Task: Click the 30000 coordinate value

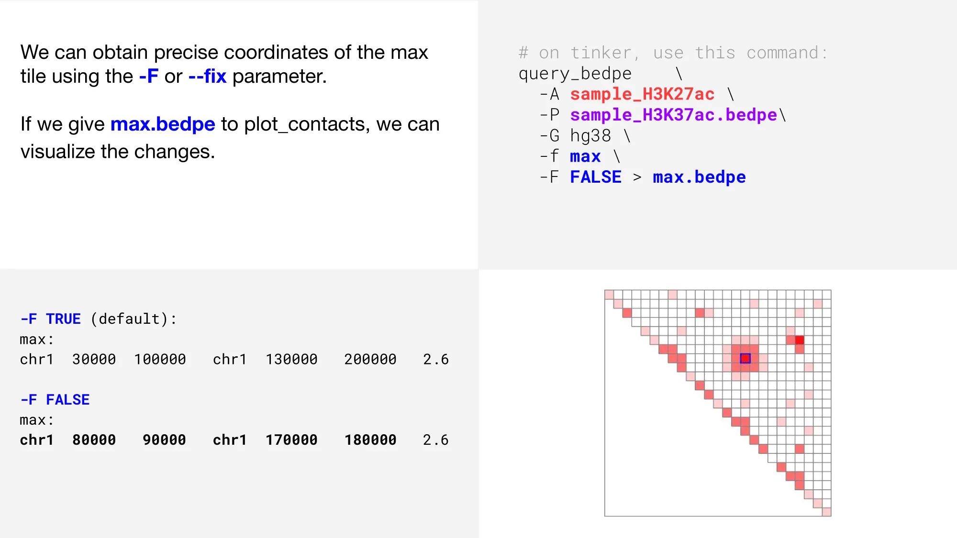Action: (x=94, y=360)
